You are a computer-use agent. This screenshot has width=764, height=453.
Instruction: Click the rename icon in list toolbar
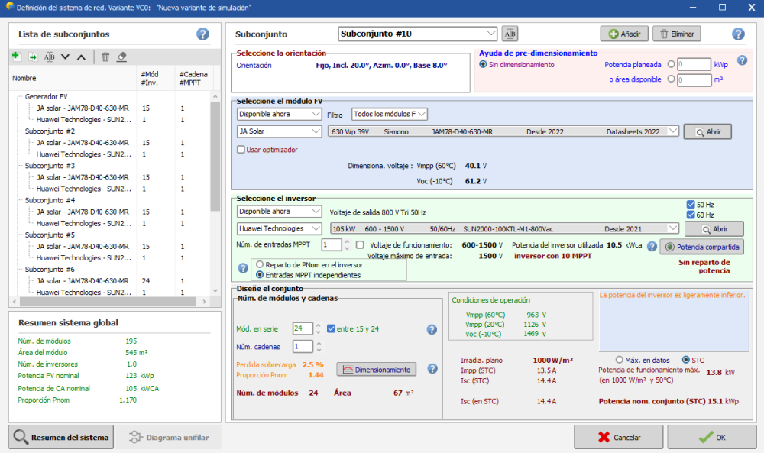click(x=50, y=57)
